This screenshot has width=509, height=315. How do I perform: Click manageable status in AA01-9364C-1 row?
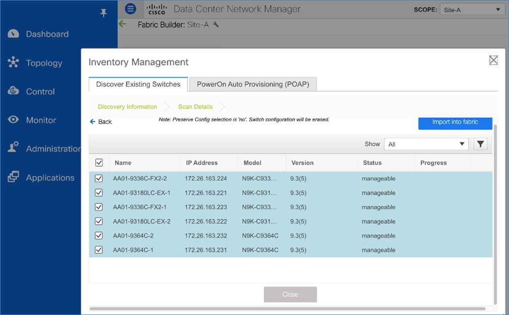(378, 250)
